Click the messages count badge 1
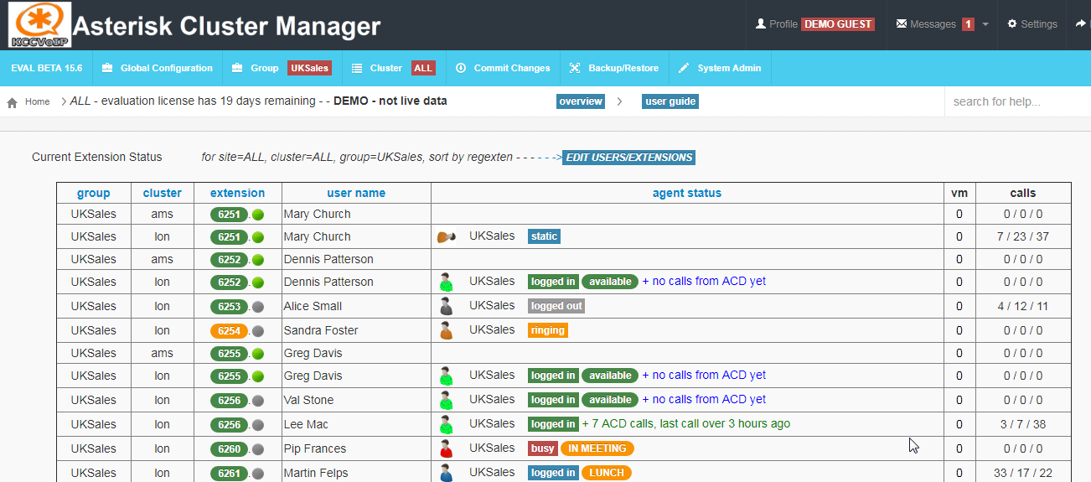This screenshot has height=482, width=1091. [968, 24]
